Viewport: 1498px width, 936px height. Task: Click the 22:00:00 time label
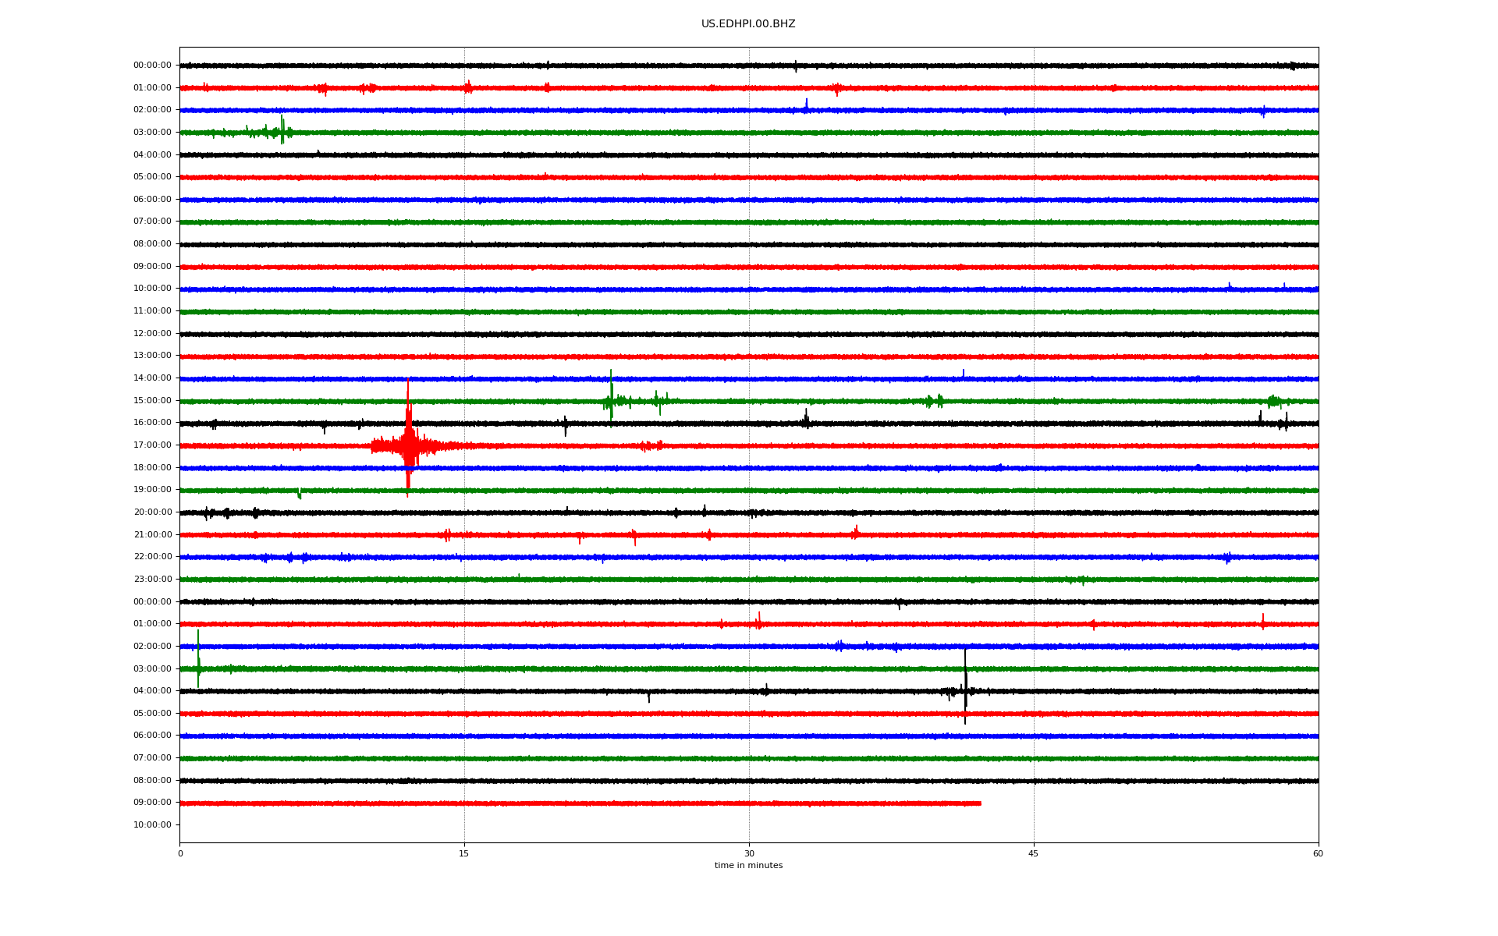point(152,557)
